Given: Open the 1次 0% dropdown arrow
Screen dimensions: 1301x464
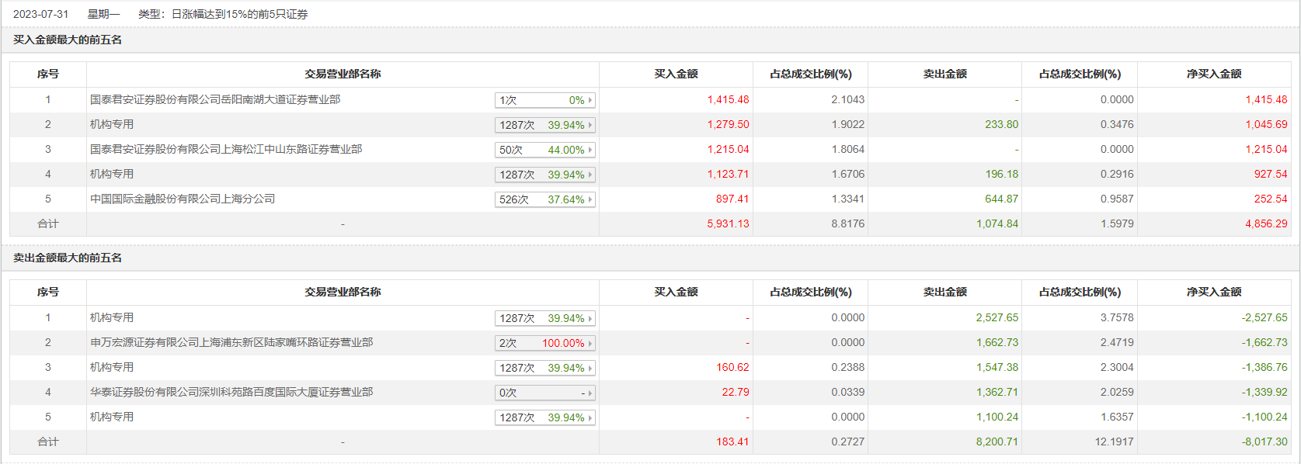Looking at the screenshot, I should pos(590,100).
